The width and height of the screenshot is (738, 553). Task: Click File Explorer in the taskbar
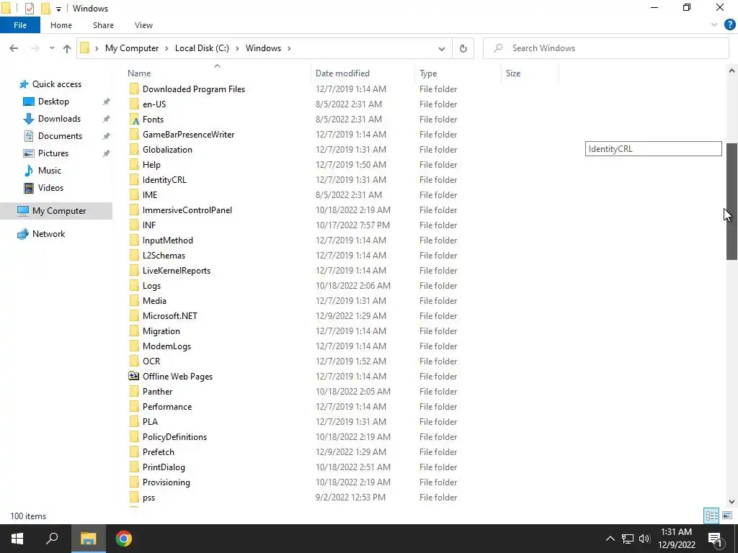(88, 539)
